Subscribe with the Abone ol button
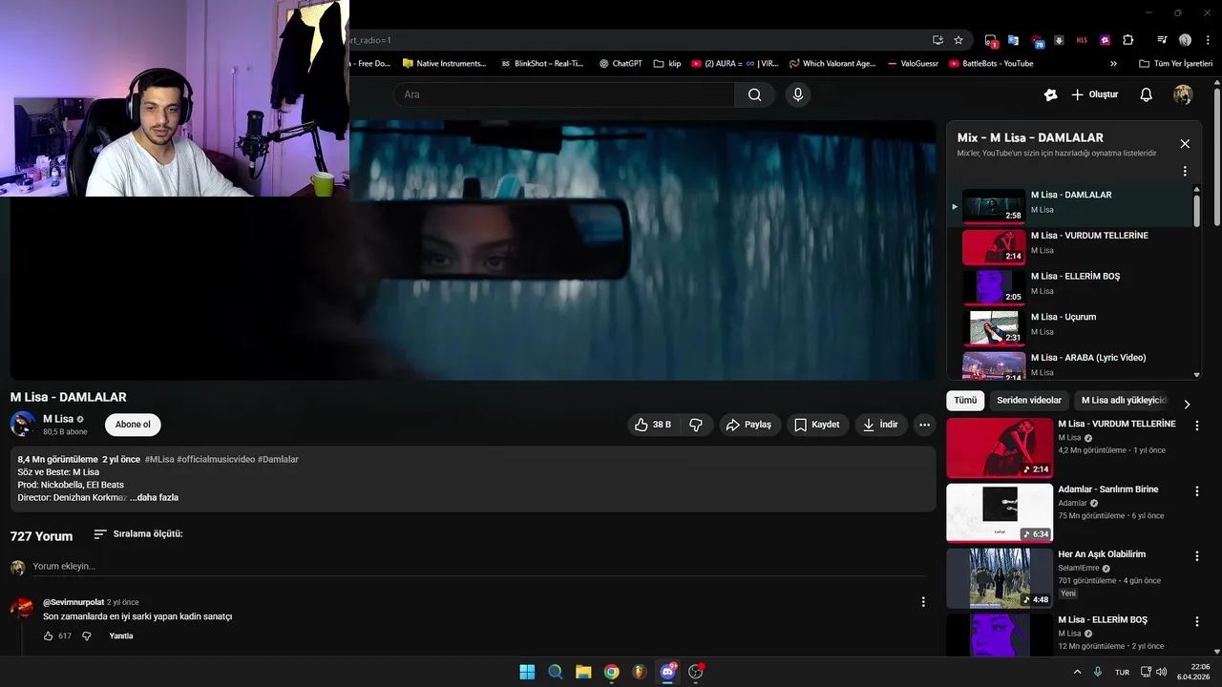 (x=133, y=425)
